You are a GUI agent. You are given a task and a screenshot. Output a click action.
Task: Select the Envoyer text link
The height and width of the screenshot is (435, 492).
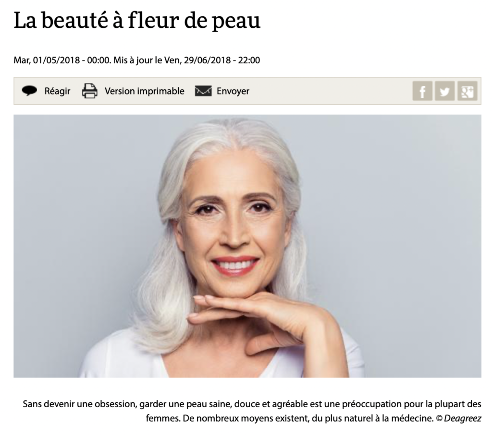233,91
